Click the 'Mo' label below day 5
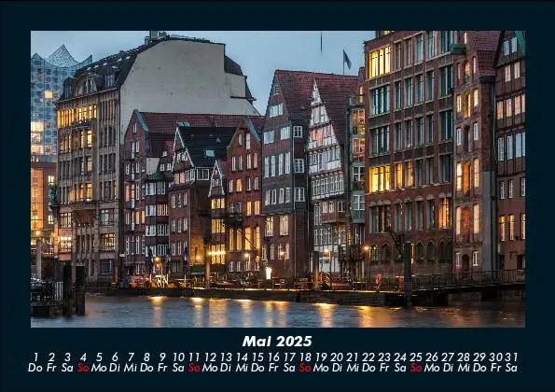 click(x=99, y=368)
